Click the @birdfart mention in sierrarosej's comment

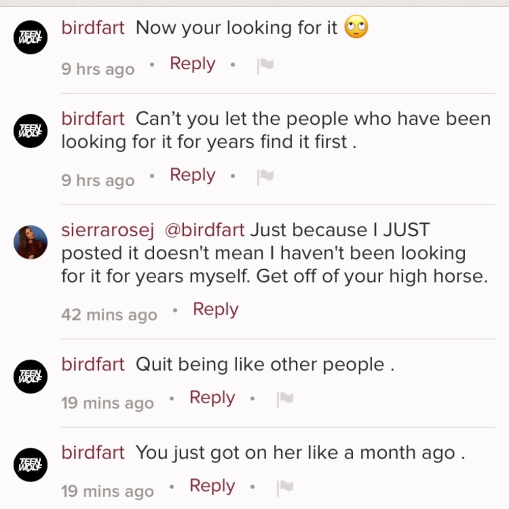(205, 230)
